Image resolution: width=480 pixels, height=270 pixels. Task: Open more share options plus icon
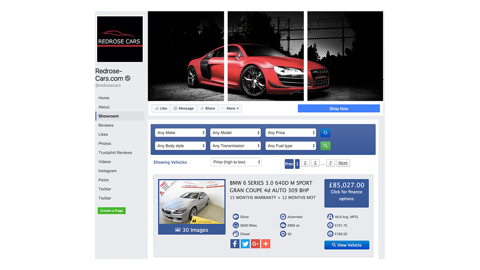(265, 244)
